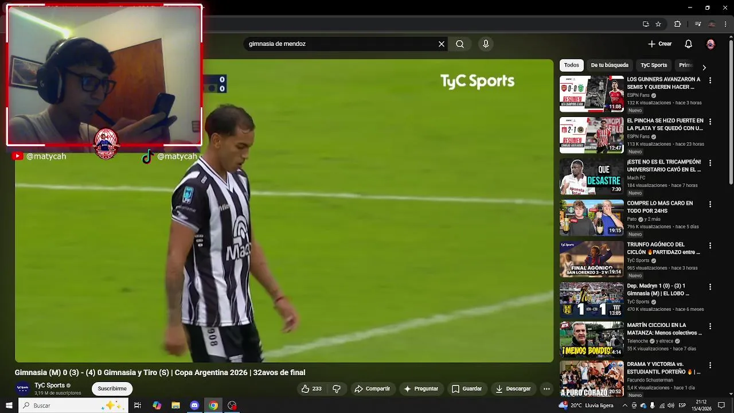Screen dimensions: 734x413
Task: Open File Explorer from taskbar
Action: pyautogui.click(x=175, y=406)
